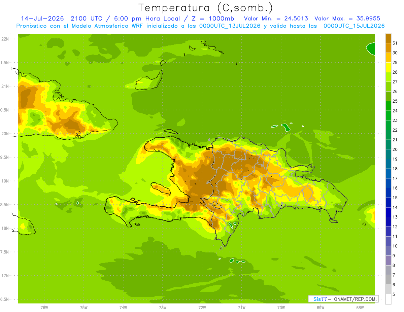Viewport: 404px width, 312px height.
Task: Click the dark green patch in the map's top-right corner
Action: (x=371, y=49)
